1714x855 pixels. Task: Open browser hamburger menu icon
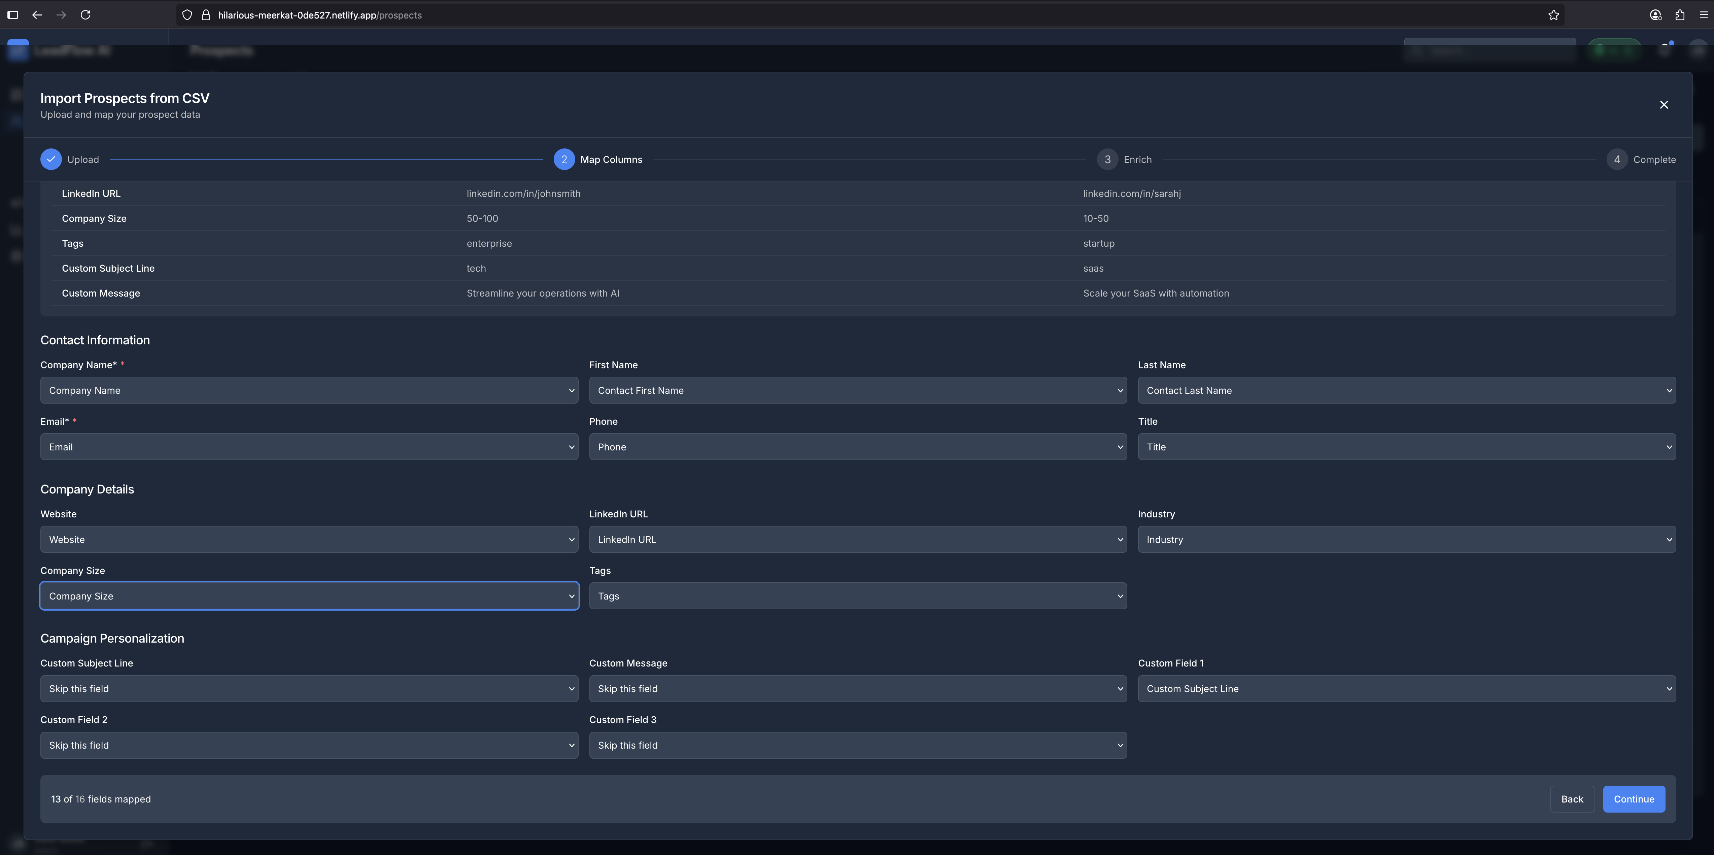(1703, 14)
